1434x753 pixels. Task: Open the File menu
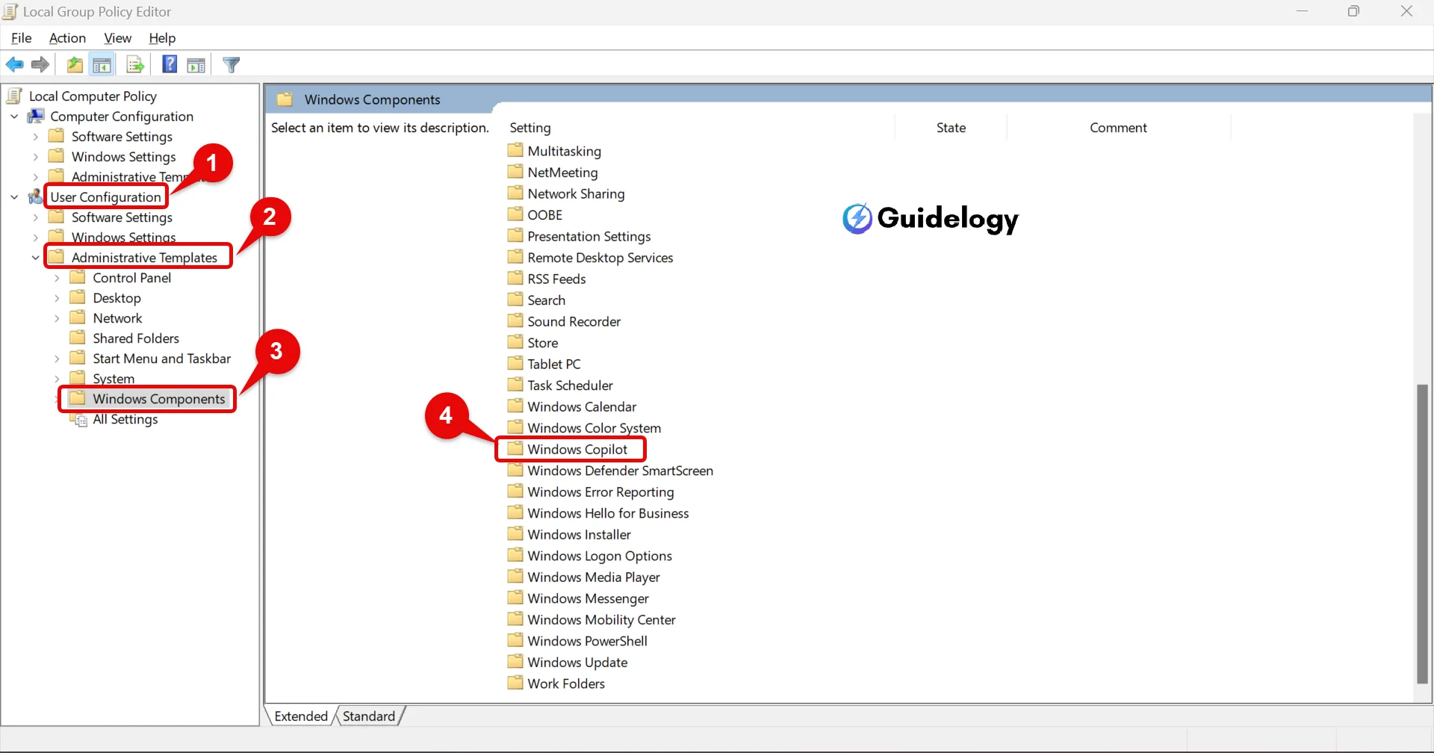[21, 38]
